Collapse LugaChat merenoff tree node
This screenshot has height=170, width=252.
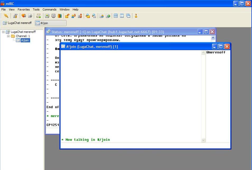[x=3, y=32]
